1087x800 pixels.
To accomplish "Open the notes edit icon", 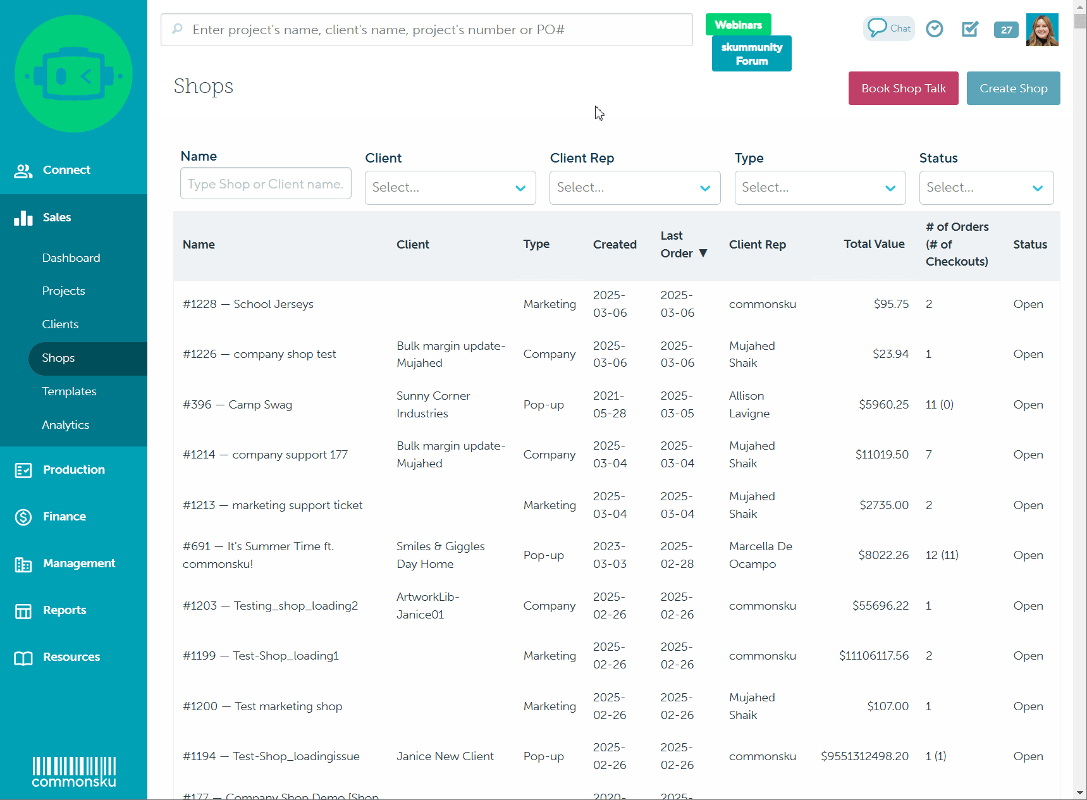I will point(969,29).
